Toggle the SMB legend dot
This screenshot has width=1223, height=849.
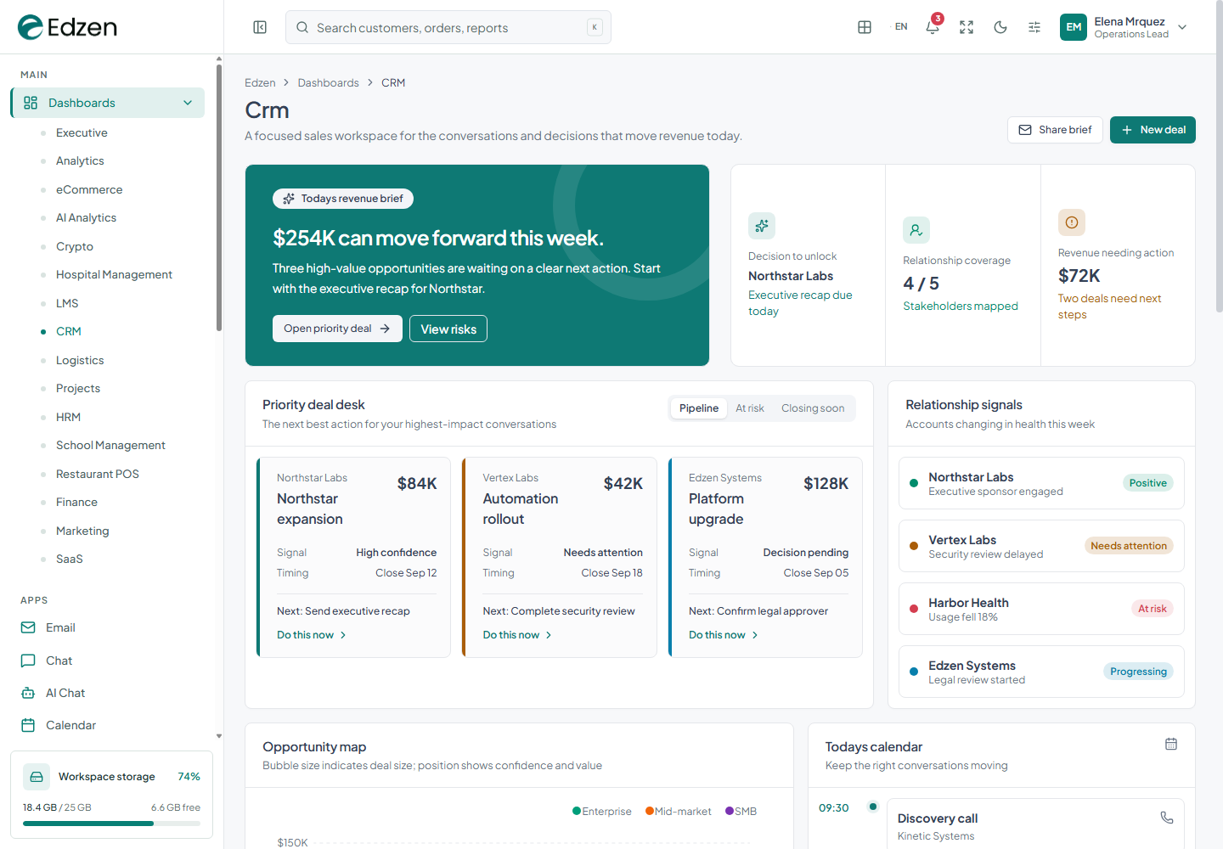click(730, 811)
